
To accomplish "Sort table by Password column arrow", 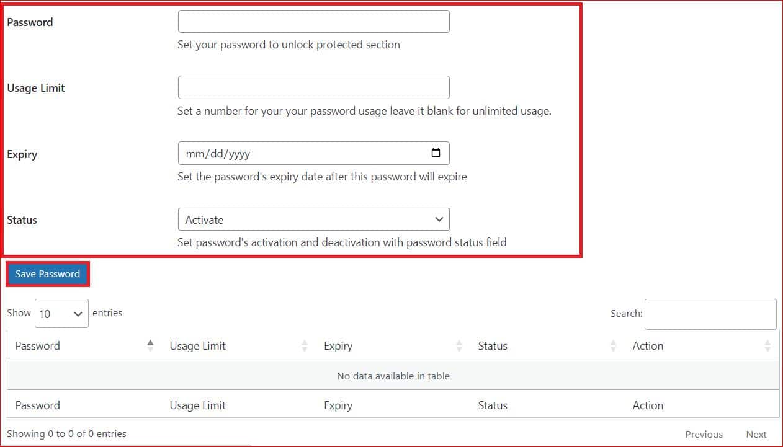I will tap(151, 345).
